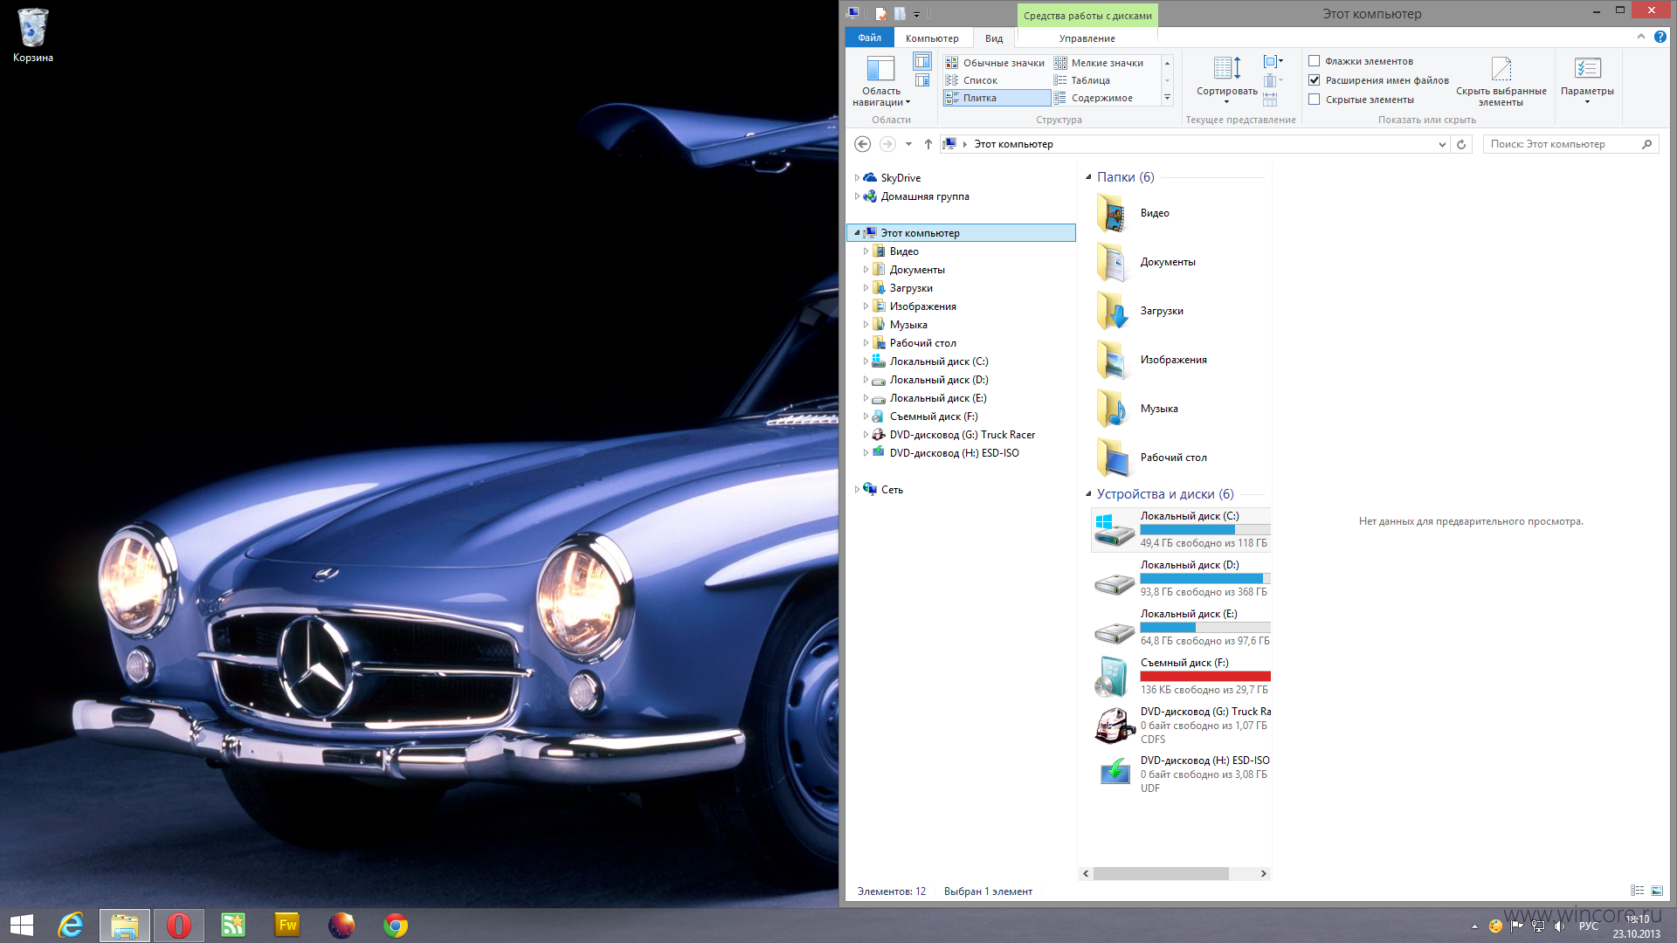Viewport: 1677px width, 943px height.
Task: Open recent locations dropdown arrow
Action: [908, 144]
